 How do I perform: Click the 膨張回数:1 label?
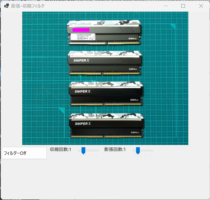(x=115, y=149)
